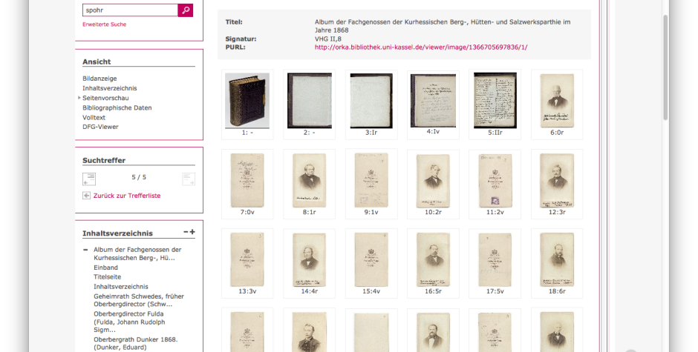The height and width of the screenshot is (352, 698).
Task: Click inside the spohr search field
Action: [x=130, y=10]
